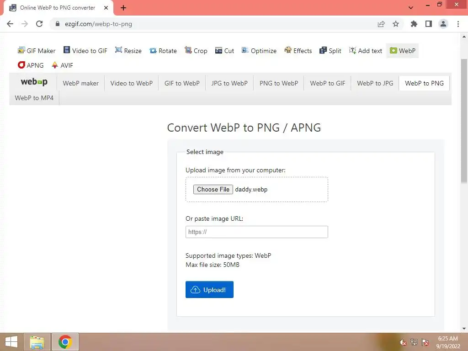Select the WebP tools menu item

coord(402,51)
